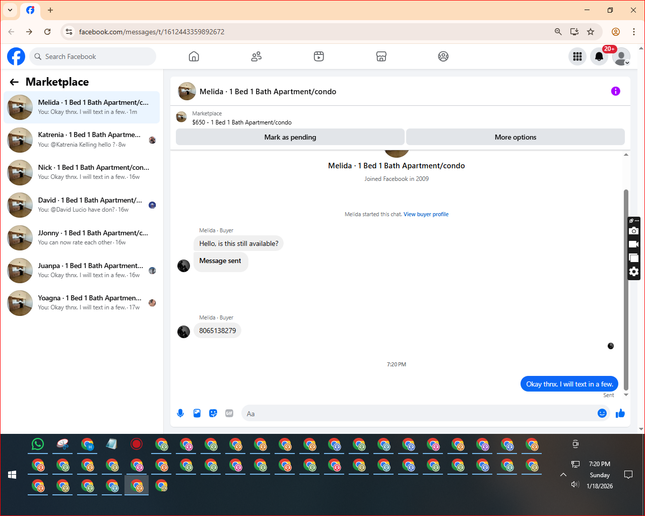
Task: Click the settings gear in side toolbar
Action: (x=634, y=272)
